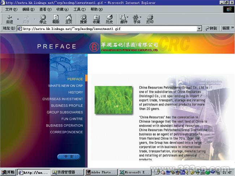Open the Back button history dropdown arrow

(x=17, y=19)
